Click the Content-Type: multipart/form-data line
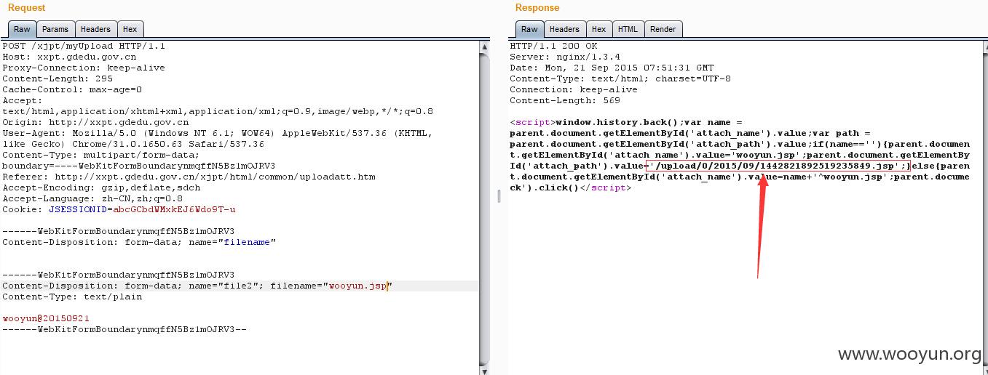The width and height of the screenshot is (988, 375). pos(101,155)
